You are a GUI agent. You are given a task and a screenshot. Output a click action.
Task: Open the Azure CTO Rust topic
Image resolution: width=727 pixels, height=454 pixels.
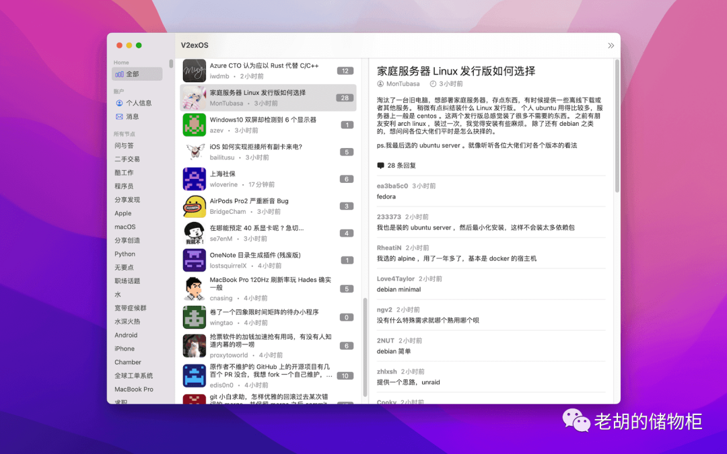[x=268, y=71]
